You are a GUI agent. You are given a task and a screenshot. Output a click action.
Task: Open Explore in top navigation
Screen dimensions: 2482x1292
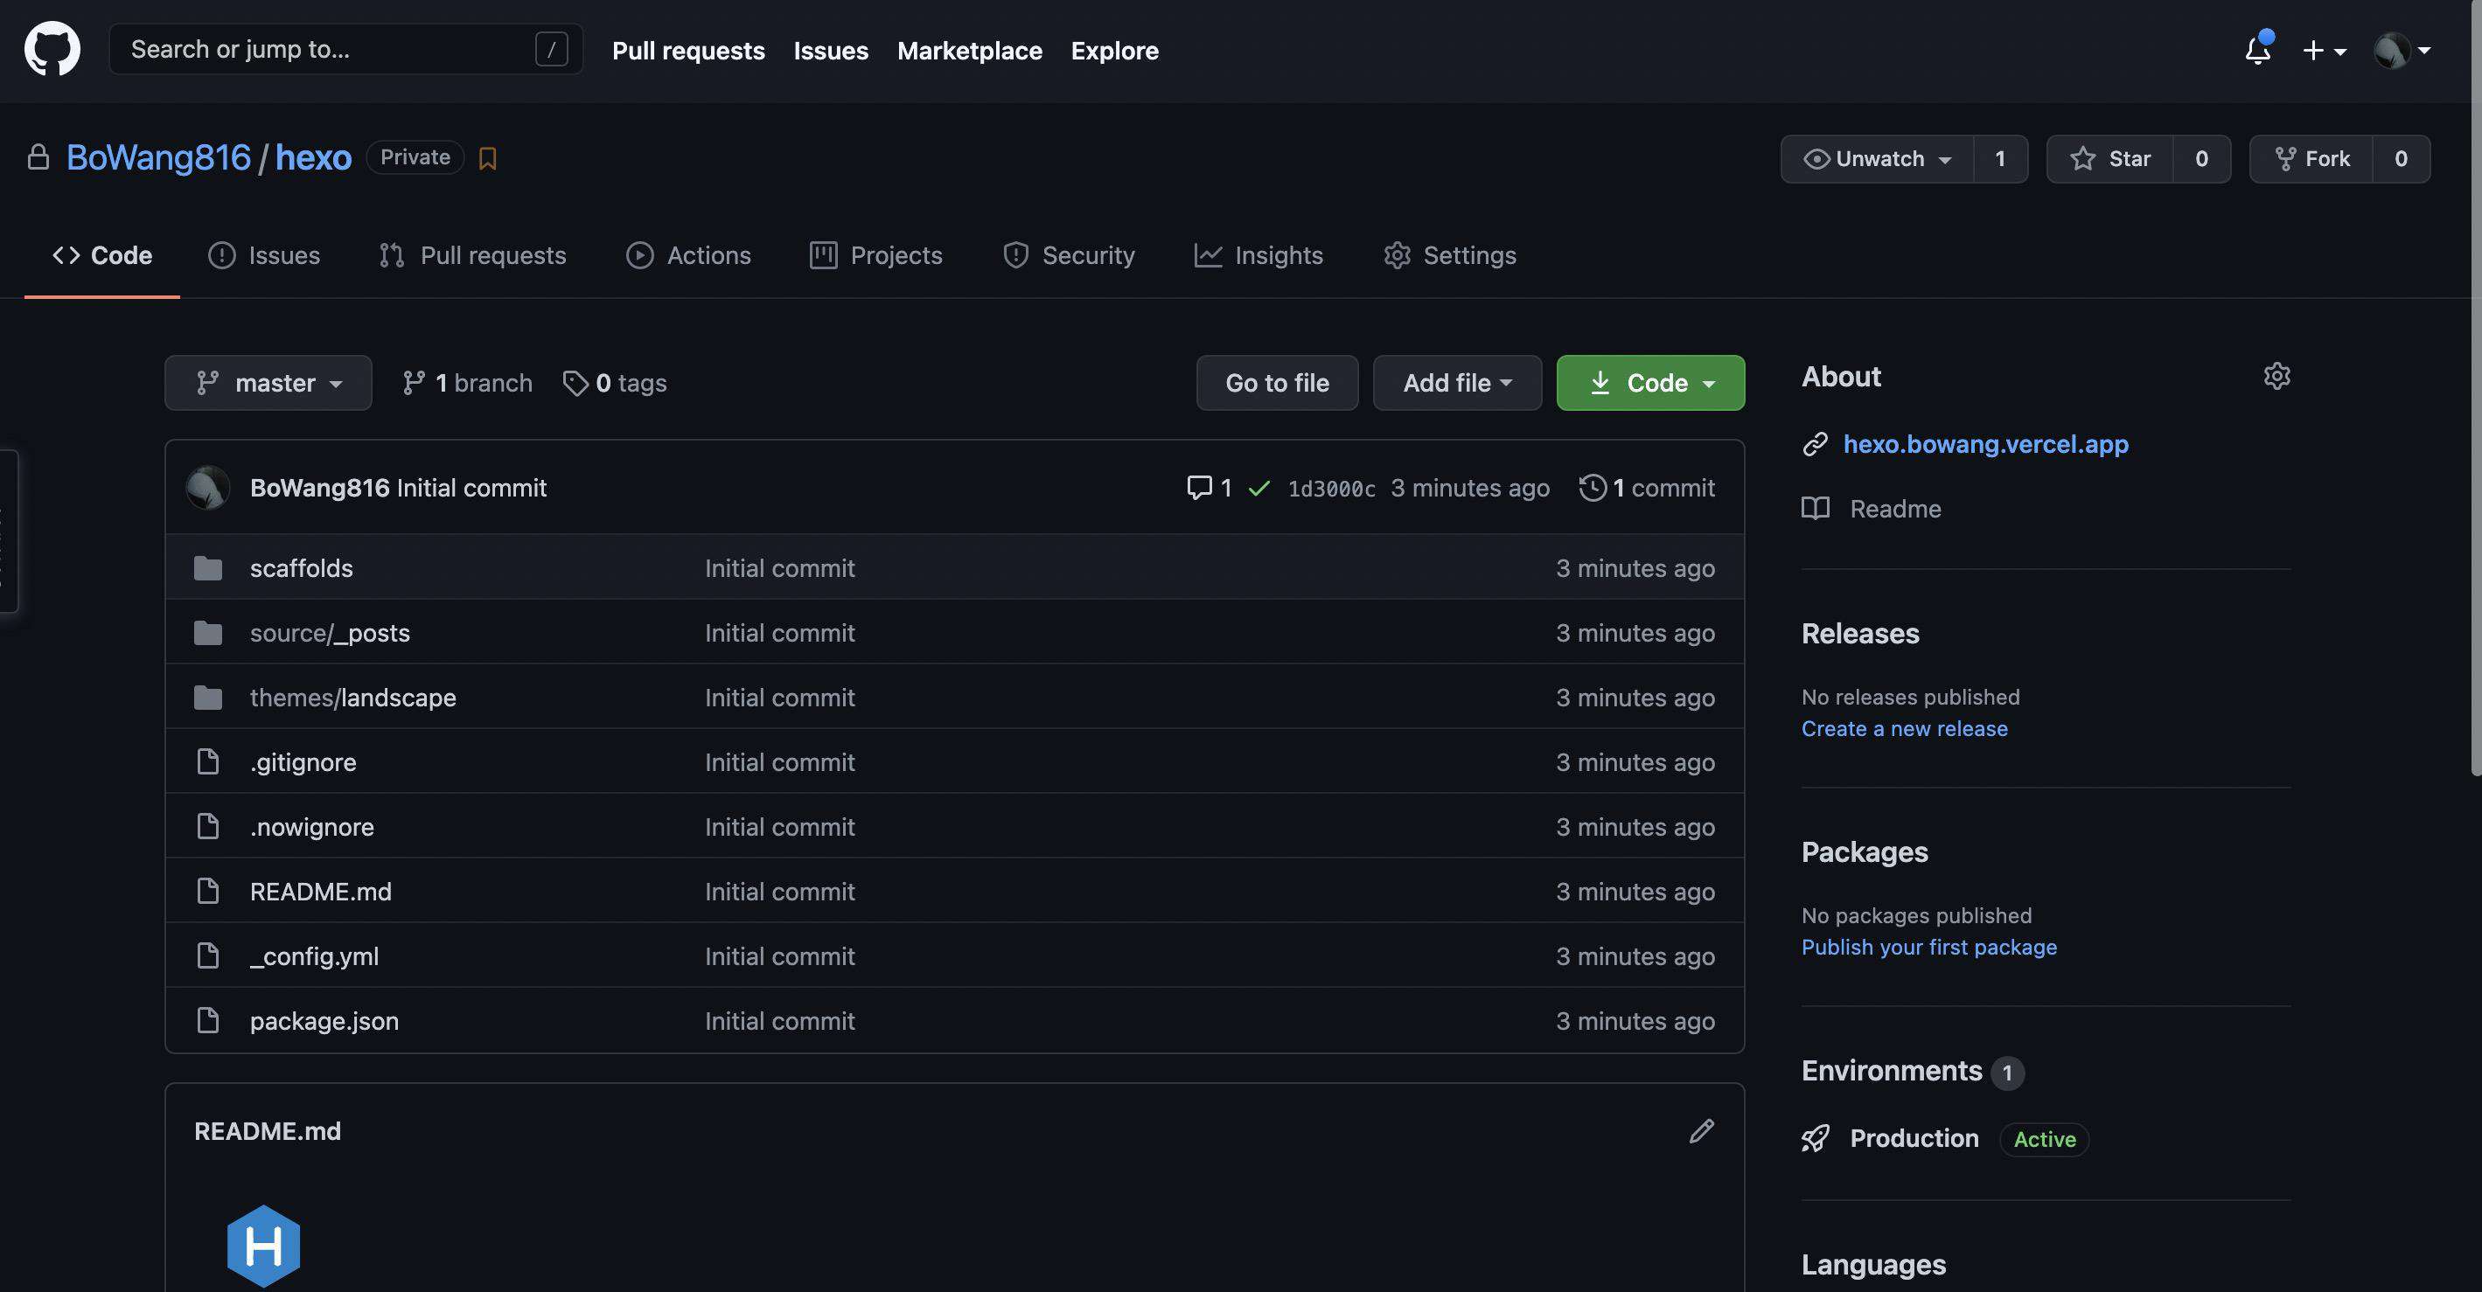1115,50
